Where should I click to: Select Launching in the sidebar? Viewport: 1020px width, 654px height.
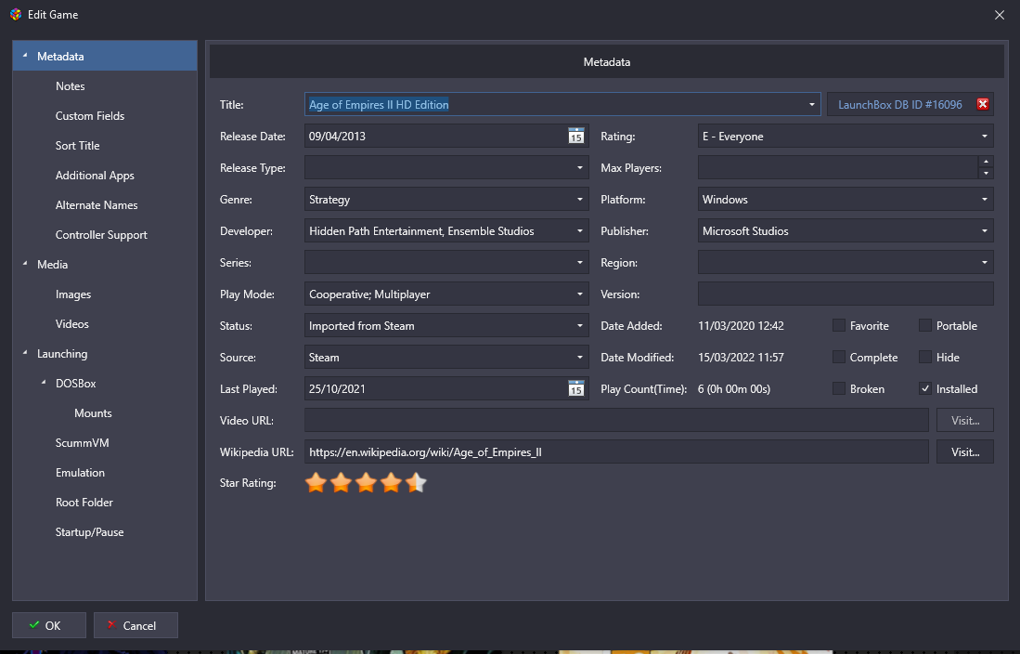pyautogui.click(x=62, y=354)
